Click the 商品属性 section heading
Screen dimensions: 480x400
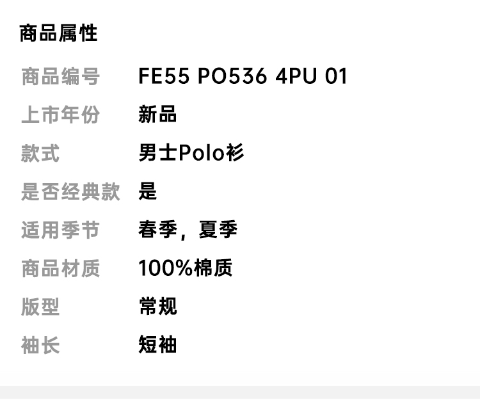pos(58,33)
